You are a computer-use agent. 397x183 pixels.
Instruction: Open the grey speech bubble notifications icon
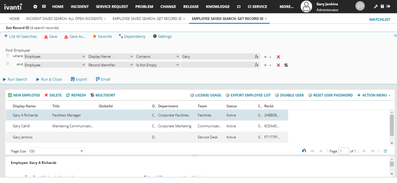[x=360, y=6]
